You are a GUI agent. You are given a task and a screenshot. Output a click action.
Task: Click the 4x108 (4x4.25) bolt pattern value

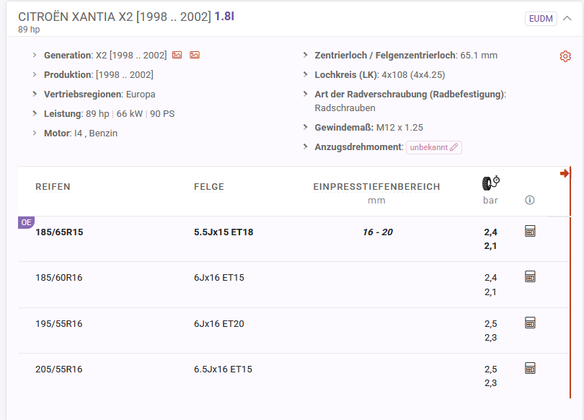pos(413,75)
